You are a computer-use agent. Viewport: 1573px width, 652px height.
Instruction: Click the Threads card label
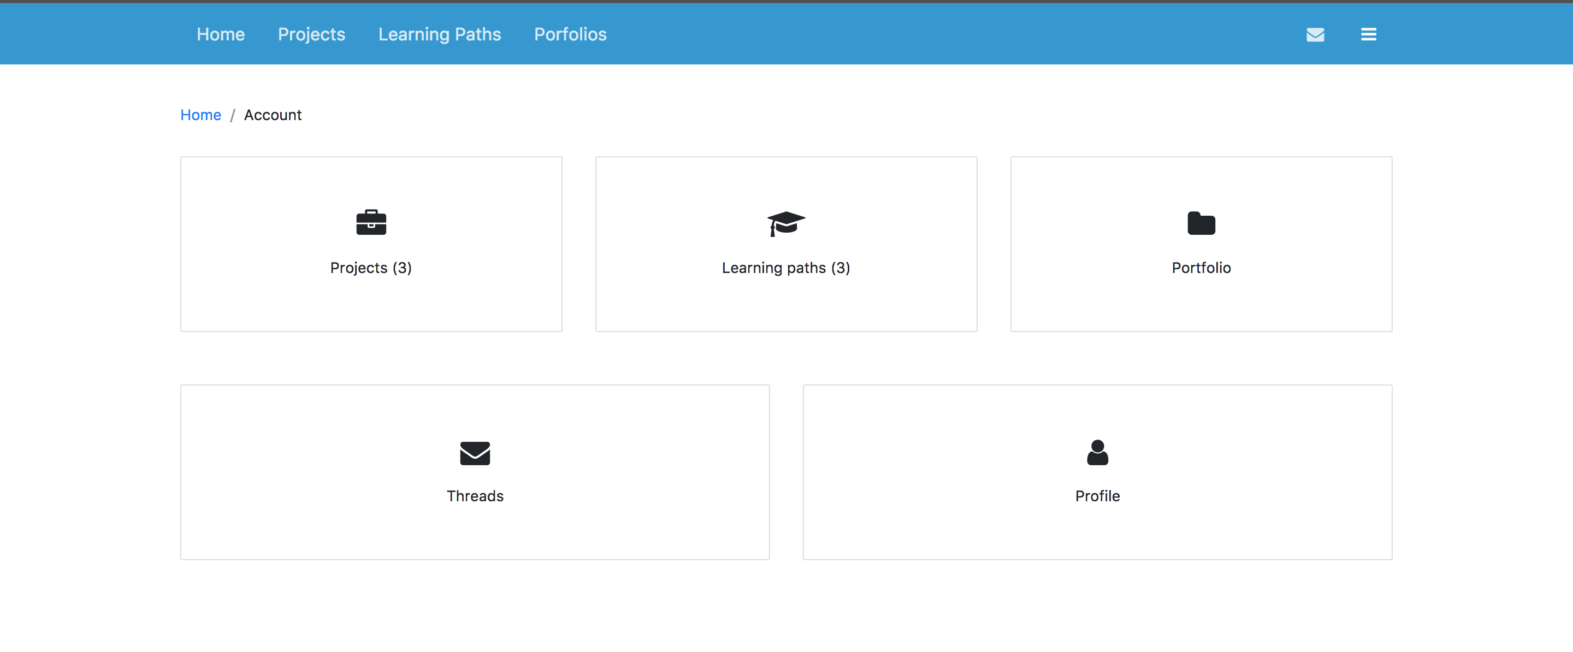point(475,496)
